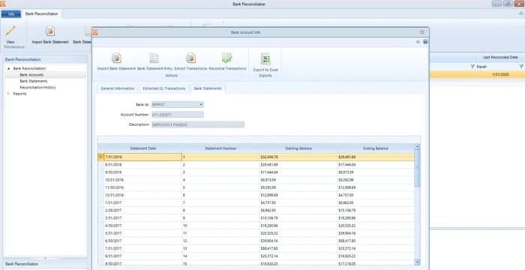Click the scroll up arrow of statements grid
This screenshot has height=270, width=525.
(417, 147)
